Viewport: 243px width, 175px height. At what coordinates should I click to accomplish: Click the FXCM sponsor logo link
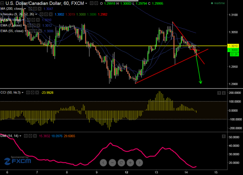pyautogui.click(x=18, y=160)
